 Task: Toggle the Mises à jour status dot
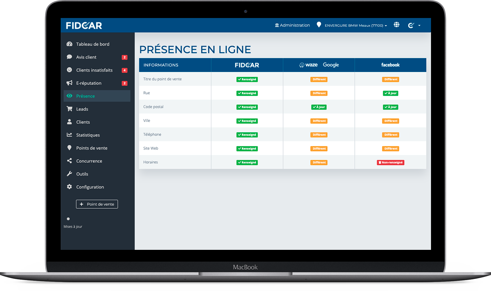pos(68,219)
